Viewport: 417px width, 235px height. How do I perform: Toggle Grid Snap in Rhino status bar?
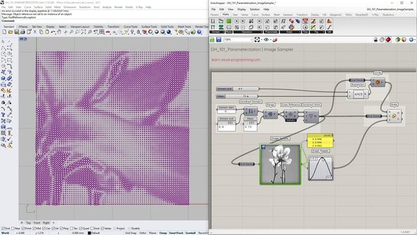pos(130,233)
